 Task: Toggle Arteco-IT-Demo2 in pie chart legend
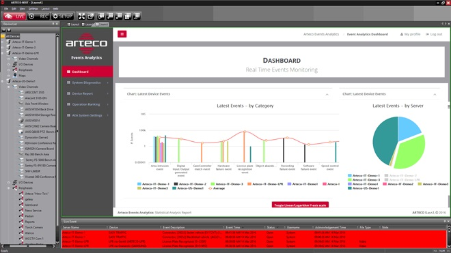click(398, 184)
